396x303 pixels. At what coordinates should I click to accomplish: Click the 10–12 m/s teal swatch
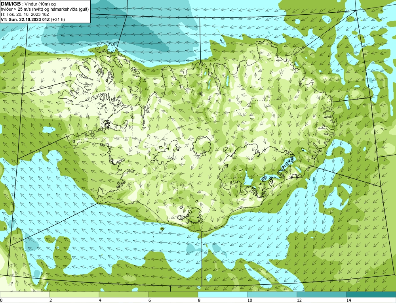coord(272,294)
